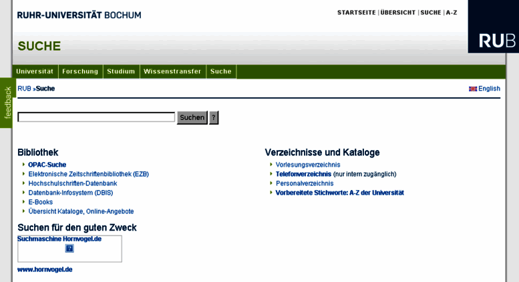Click the Suchmaschine Hornvogel.de link

pyautogui.click(x=59, y=239)
